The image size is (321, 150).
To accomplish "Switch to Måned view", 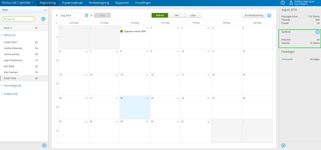I will coord(160,15).
